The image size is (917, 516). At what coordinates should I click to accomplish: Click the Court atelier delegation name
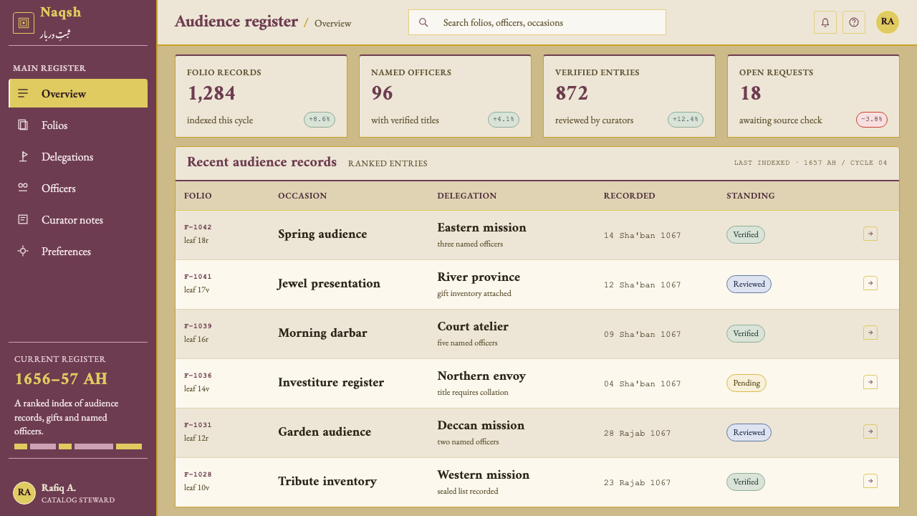[x=473, y=326]
